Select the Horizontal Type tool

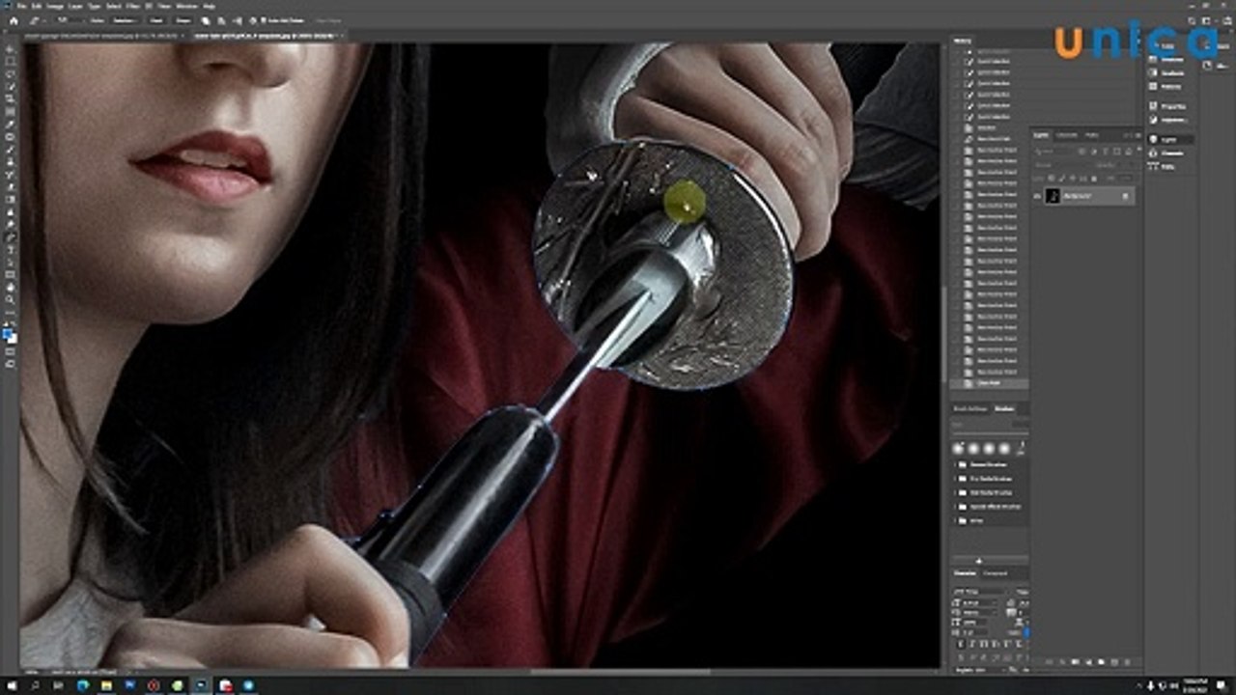(x=10, y=249)
